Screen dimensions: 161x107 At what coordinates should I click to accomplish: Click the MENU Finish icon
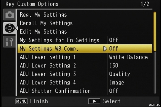point(21,101)
